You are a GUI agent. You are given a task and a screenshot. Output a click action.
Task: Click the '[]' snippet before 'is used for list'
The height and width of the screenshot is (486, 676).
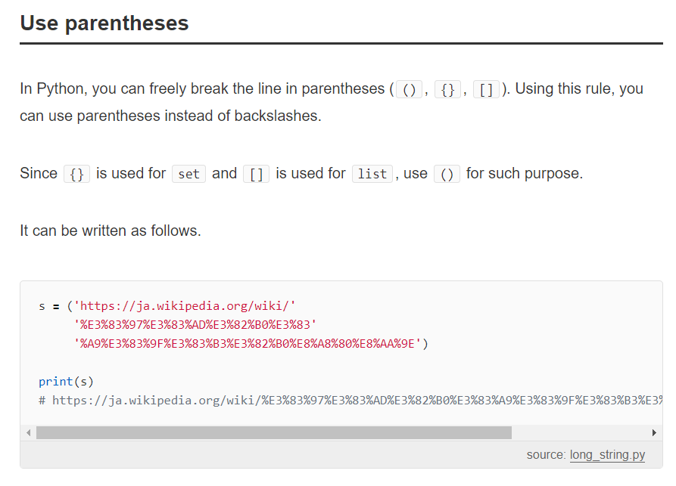[x=256, y=174]
